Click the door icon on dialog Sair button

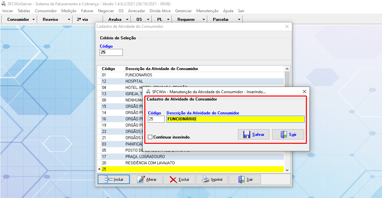pyautogui.click(x=284, y=135)
